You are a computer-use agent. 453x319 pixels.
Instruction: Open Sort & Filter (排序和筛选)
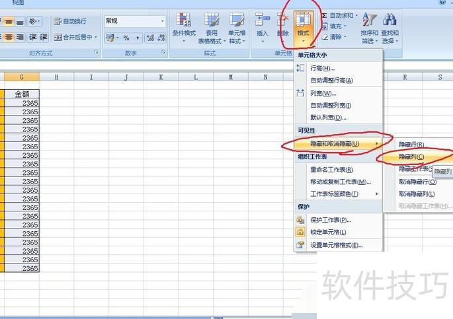369,28
